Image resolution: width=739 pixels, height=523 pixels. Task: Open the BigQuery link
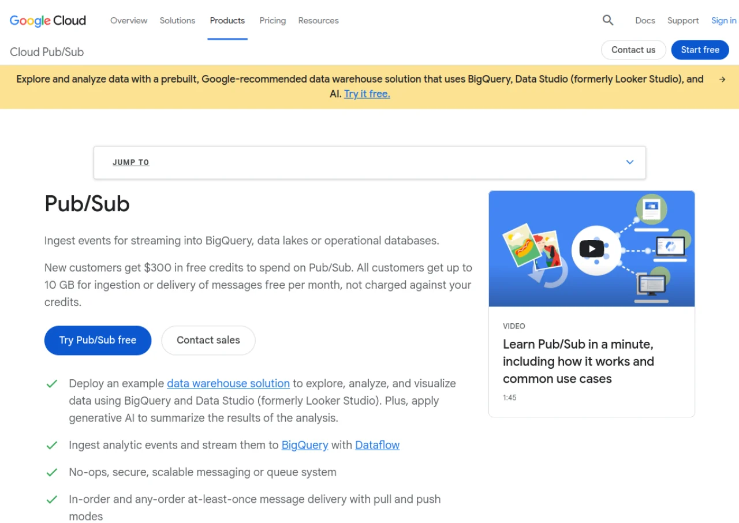pyautogui.click(x=305, y=445)
